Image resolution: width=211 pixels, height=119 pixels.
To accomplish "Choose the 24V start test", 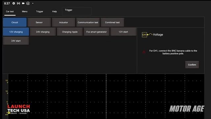I will pyautogui.click(x=16, y=41).
